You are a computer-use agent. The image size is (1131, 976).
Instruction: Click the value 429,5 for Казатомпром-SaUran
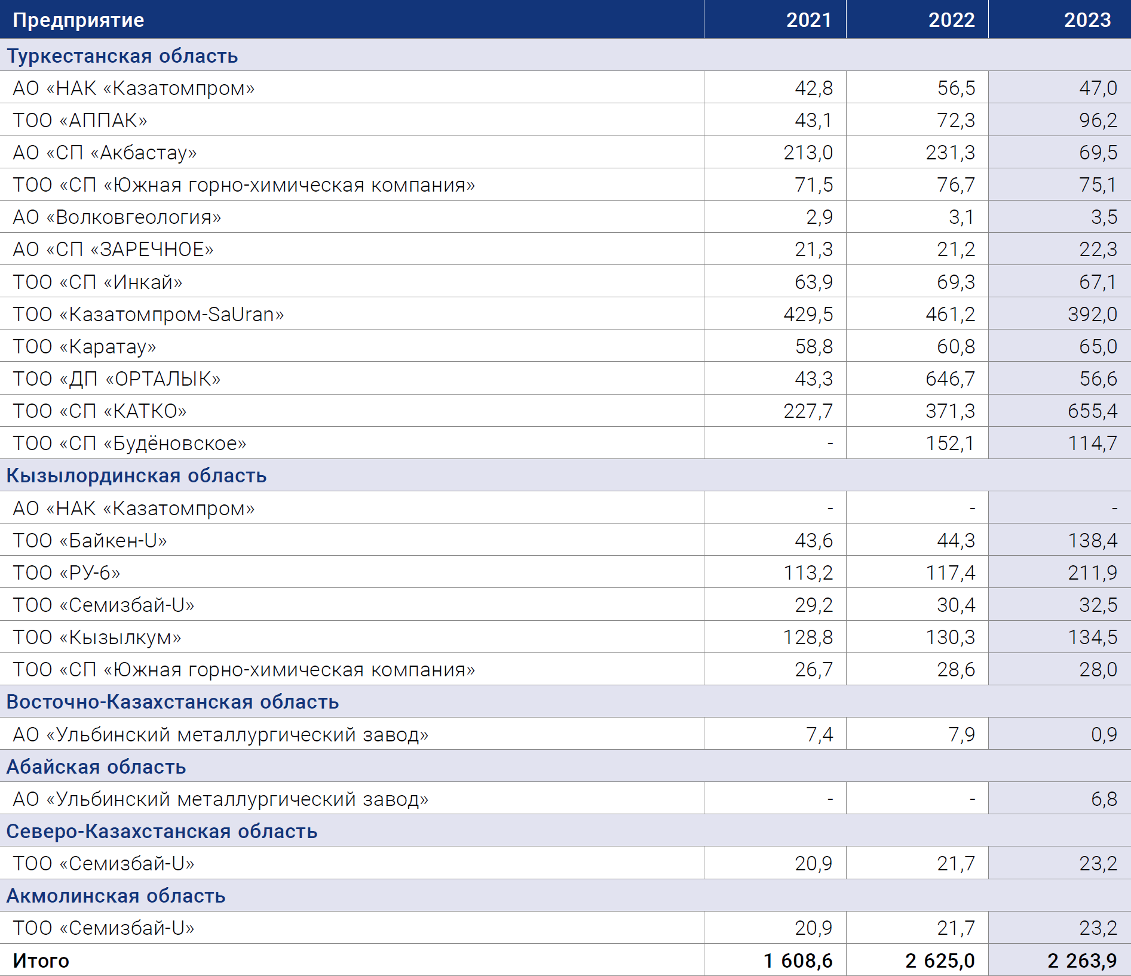tap(808, 314)
